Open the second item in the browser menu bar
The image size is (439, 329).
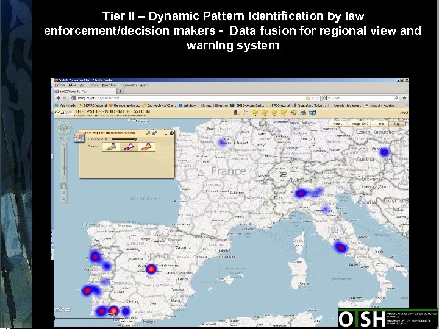72,85
